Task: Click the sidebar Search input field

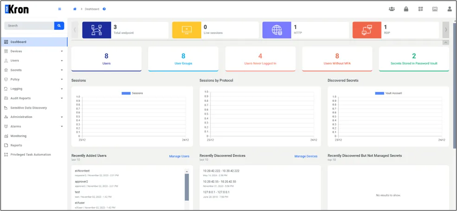Action: (29, 26)
